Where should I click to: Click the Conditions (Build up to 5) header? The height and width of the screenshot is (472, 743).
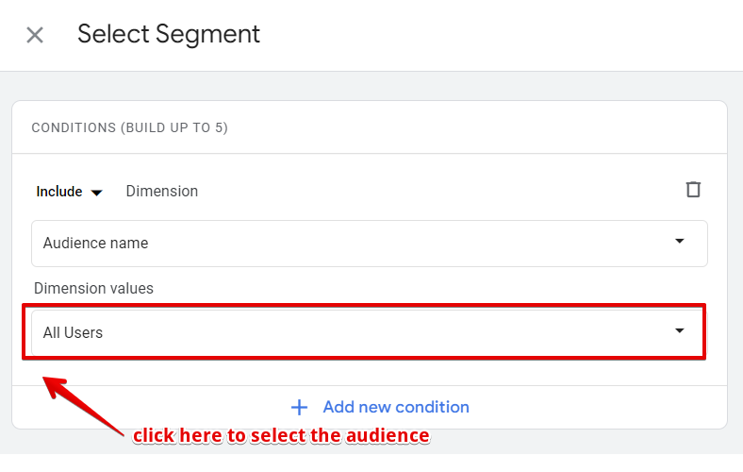pyautogui.click(x=130, y=127)
